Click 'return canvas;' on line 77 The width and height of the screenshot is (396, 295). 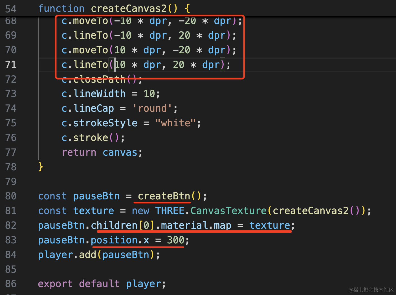click(102, 152)
